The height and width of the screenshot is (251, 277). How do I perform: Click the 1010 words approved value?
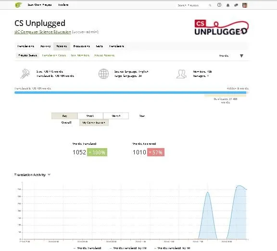click(139, 152)
